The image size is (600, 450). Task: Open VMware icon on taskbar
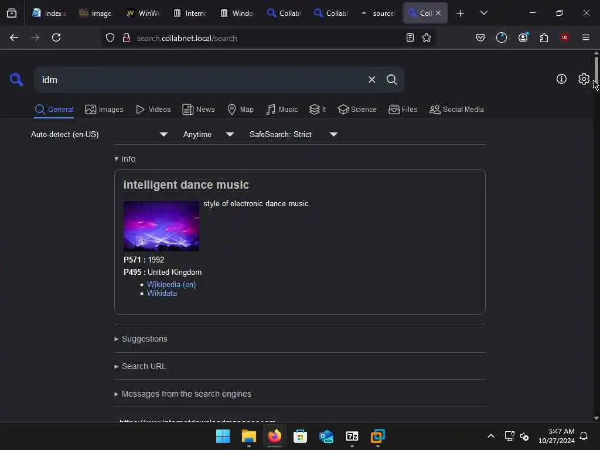pyautogui.click(x=378, y=436)
